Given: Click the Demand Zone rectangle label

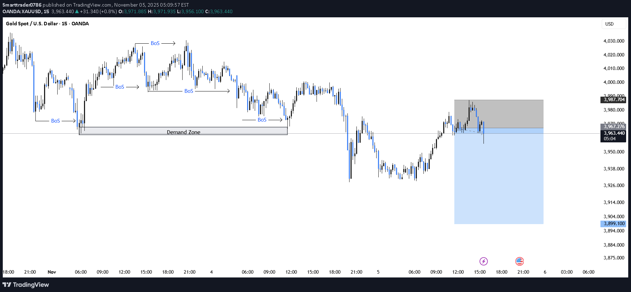Looking at the screenshot, I should pyautogui.click(x=183, y=132).
